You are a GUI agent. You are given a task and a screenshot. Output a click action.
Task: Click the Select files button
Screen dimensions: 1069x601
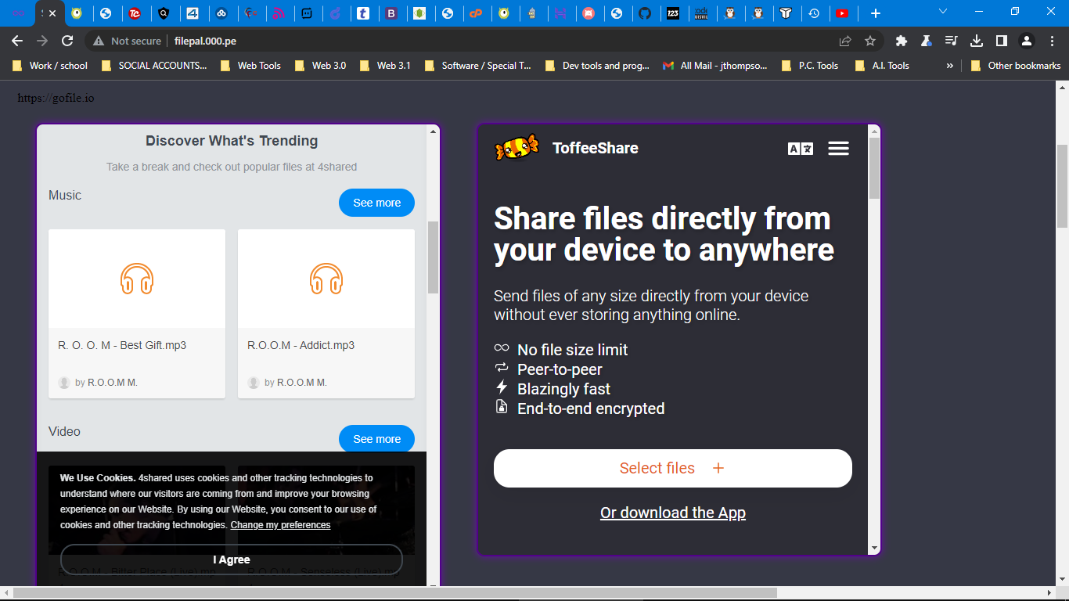point(672,468)
